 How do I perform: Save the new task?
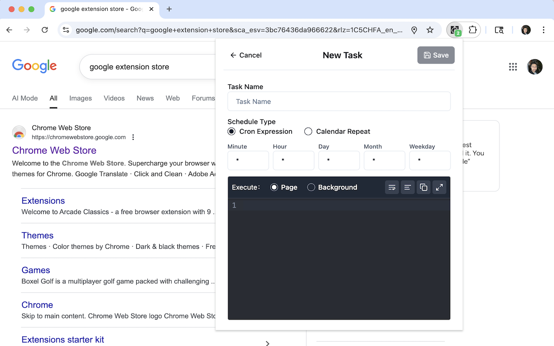436,55
